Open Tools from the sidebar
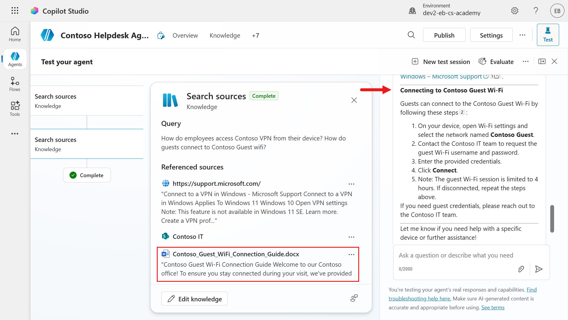 click(15, 109)
